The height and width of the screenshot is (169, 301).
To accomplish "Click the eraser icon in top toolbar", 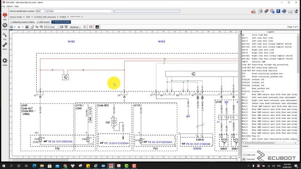I will tap(266, 11).
